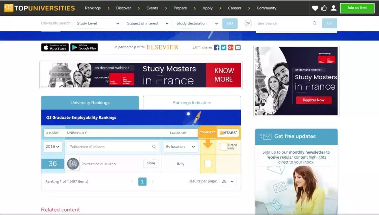Toggle the Rated only checkbox
Image resolution: width=379 pixels, height=215 pixels.
(224, 146)
